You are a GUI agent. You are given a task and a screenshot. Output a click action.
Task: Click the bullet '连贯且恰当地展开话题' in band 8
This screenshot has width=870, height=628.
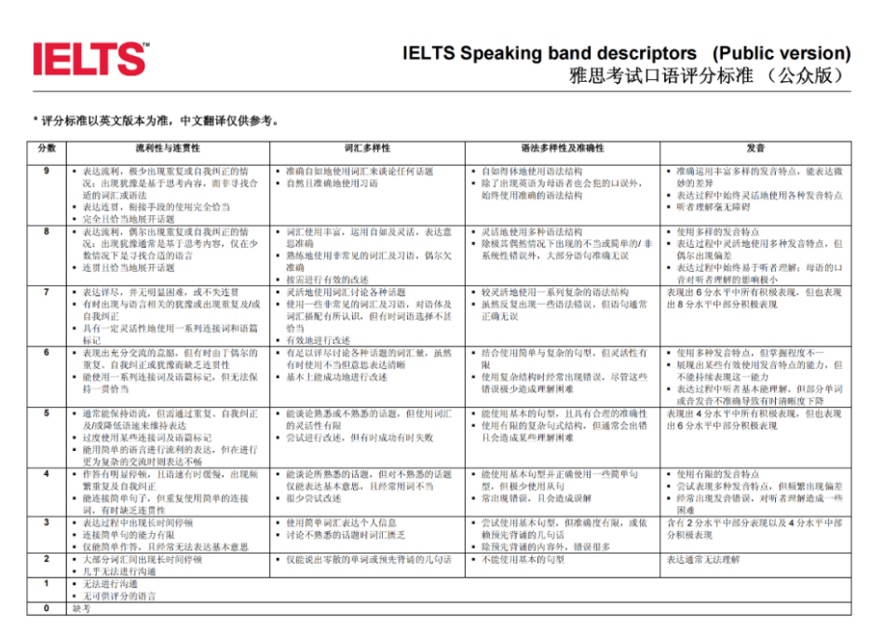click(129, 268)
